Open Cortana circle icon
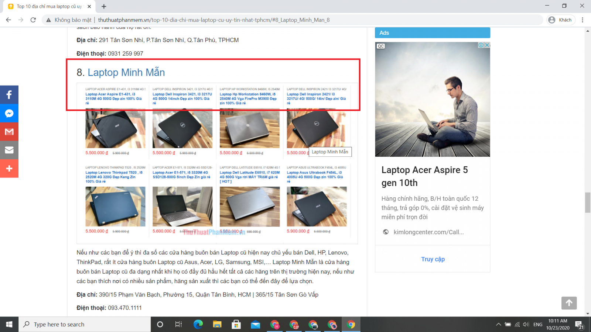Image resolution: width=591 pixels, height=332 pixels. (160, 324)
